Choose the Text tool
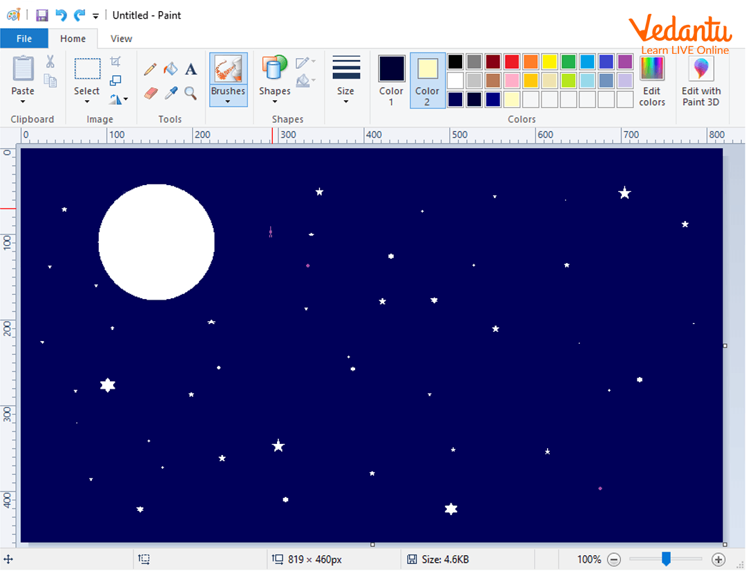Viewport: 746px width, 571px height. (191, 69)
